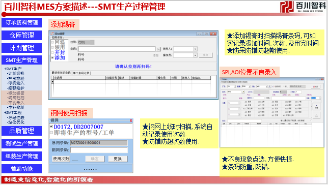Expand the +SMT工程 tree node

click(13, 112)
